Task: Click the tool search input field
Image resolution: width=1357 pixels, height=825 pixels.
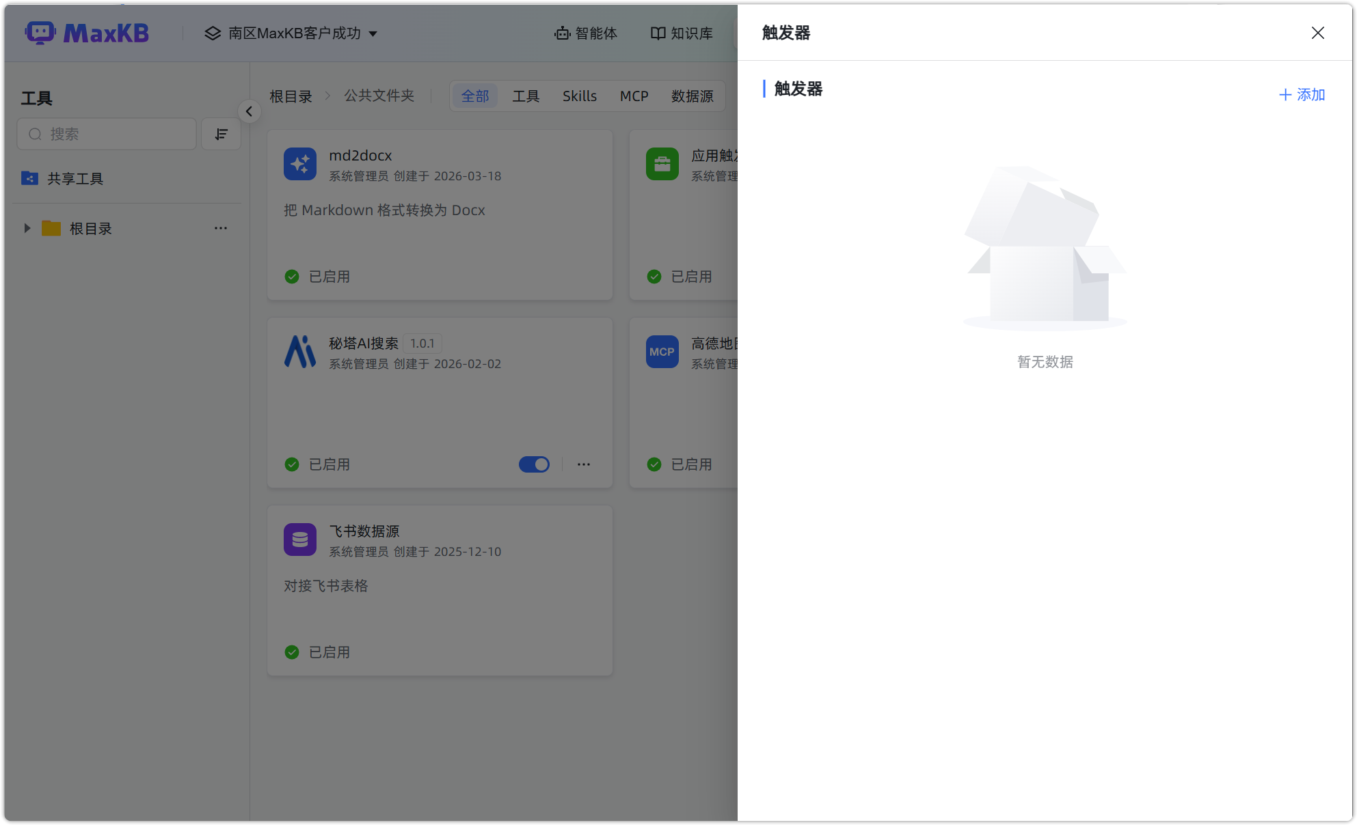Action: click(107, 134)
